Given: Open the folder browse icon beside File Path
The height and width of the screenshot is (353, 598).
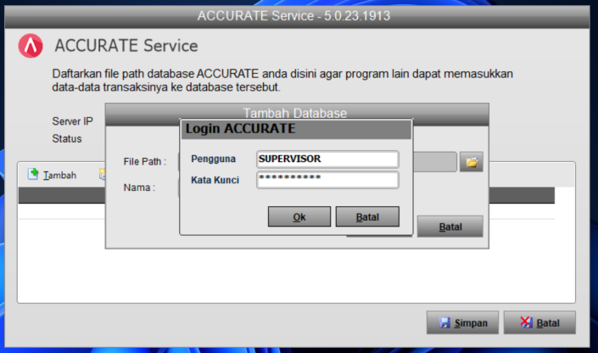Looking at the screenshot, I should coord(472,162).
